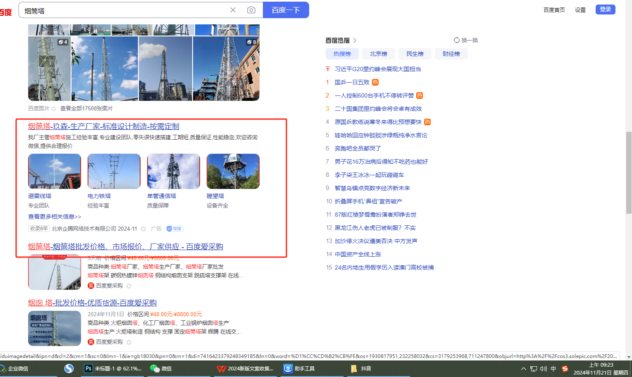Open the 烟囱 塔-批发价格-优质货源 result
This screenshot has height=377, width=632.
point(92,303)
